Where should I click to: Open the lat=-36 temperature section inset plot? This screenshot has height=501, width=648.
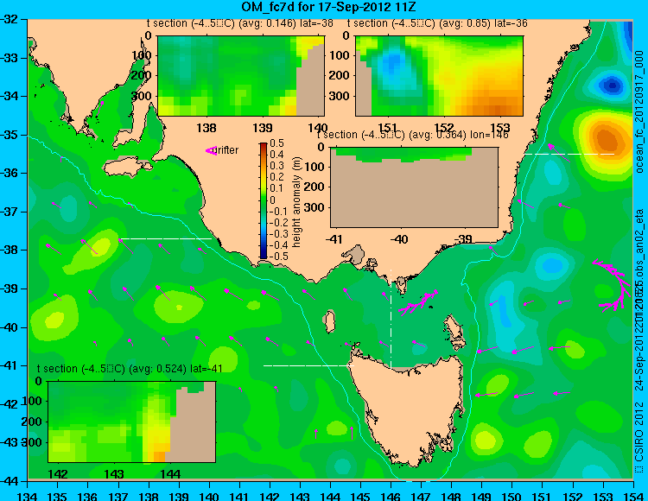[439, 76]
